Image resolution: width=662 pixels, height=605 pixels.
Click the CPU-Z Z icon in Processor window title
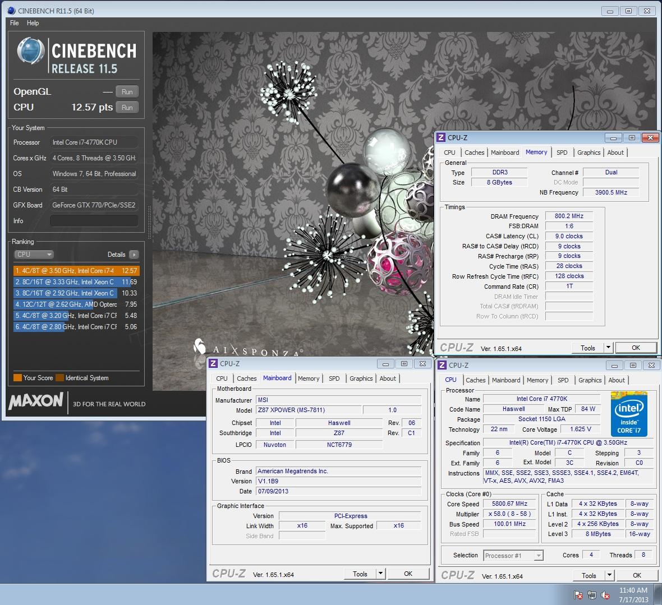click(442, 366)
